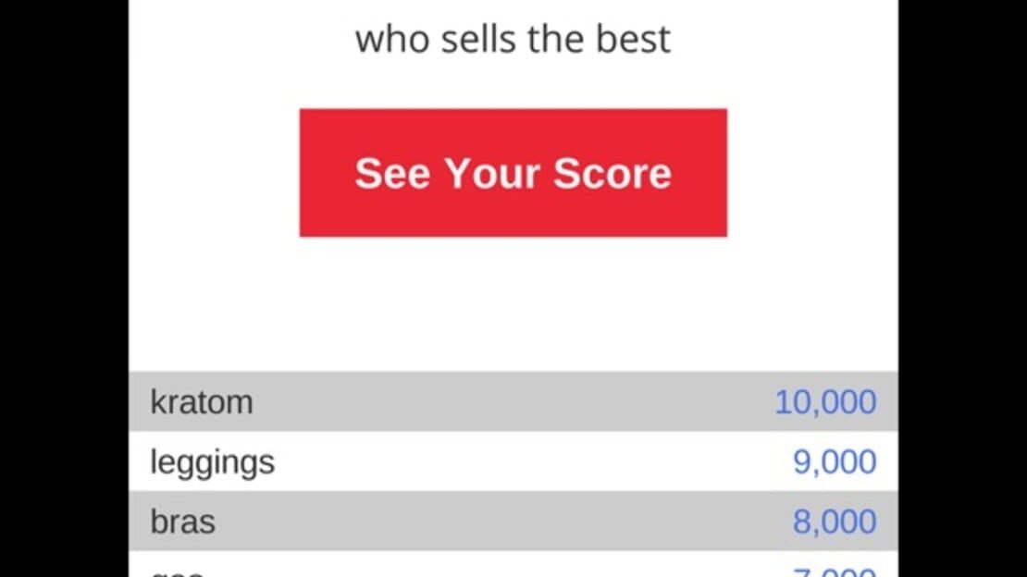
Task: Click the blank white area below the button
Action: point(513,304)
